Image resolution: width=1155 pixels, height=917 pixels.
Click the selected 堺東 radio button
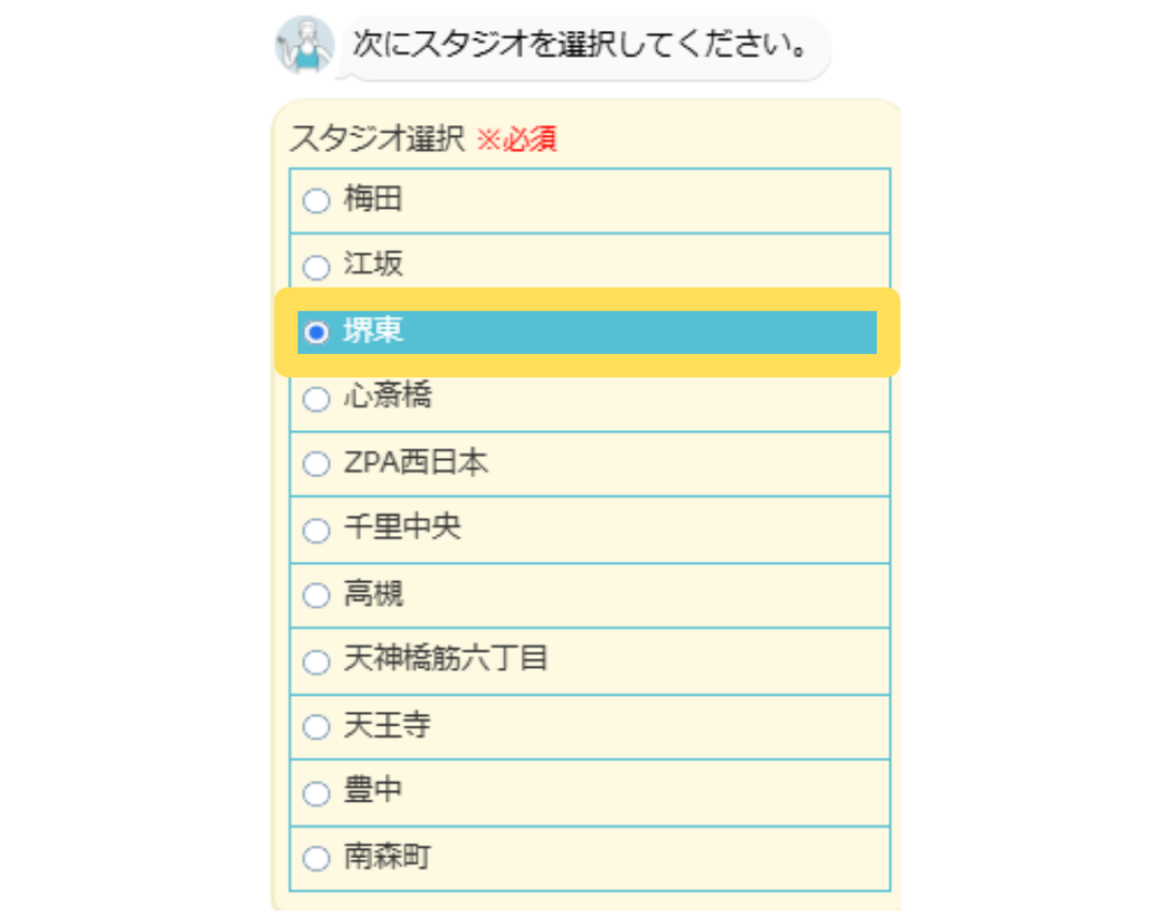coord(315,332)
